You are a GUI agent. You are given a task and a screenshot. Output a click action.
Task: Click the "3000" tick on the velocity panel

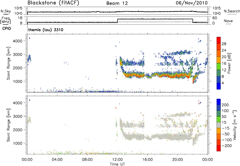pos(18,116)
